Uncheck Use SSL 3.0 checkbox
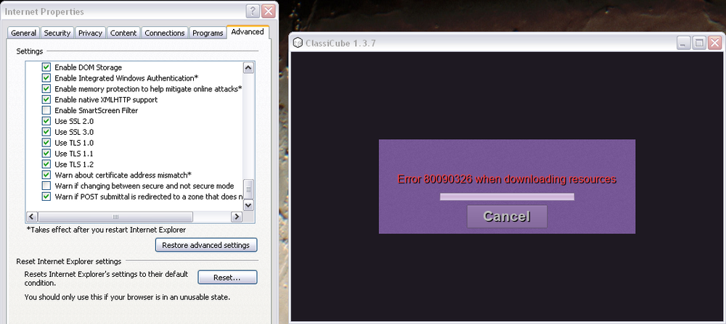The image size is (726, 324). [46, 132]
